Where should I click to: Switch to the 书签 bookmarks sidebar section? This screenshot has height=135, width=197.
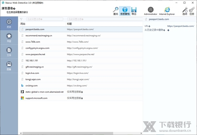pyautogui.click(x=9, y=37)
